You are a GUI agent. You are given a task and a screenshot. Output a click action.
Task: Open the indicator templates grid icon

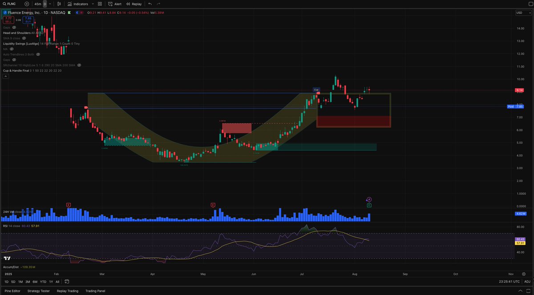coord(100,4)
